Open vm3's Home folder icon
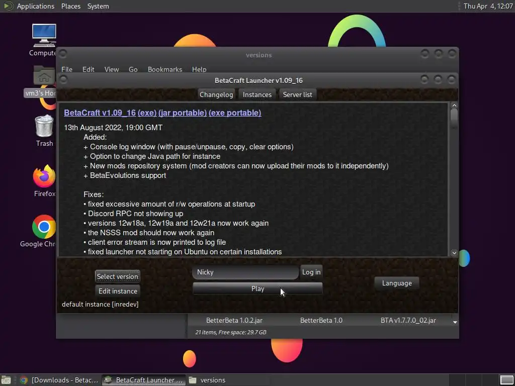The height and width of the screenshot is (386, 515). coord(44,81)
